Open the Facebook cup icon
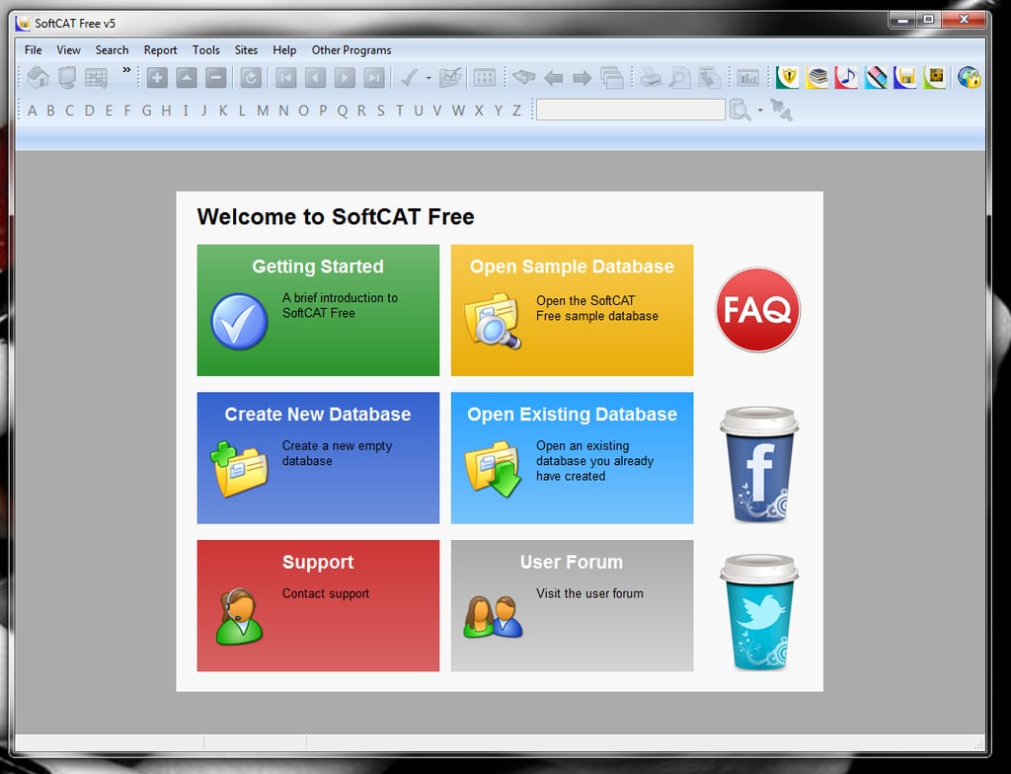 click(x=759, y=464)
